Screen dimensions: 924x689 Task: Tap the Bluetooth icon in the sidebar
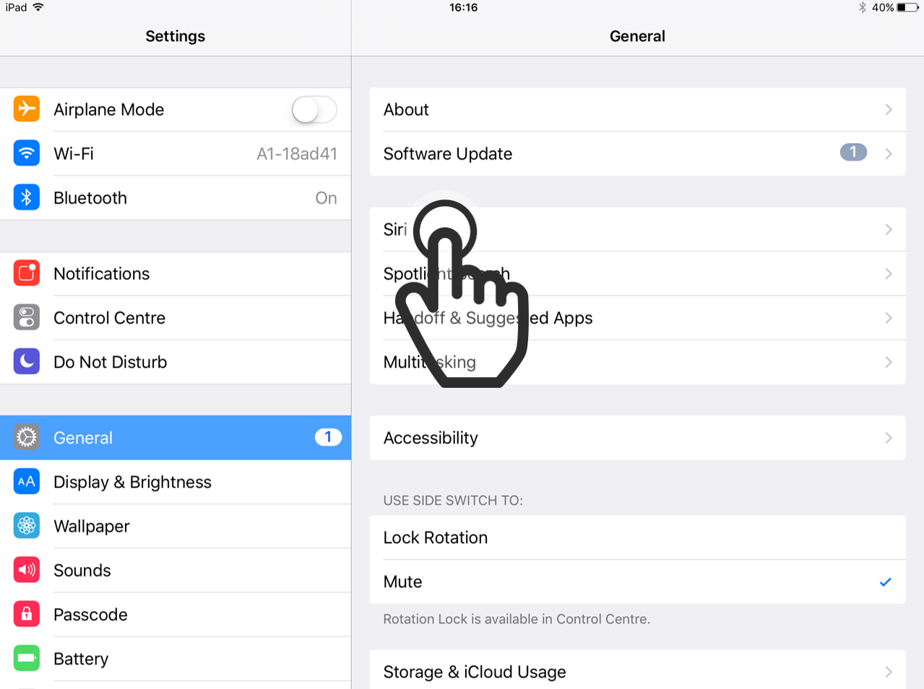click(x=27, y=197)
